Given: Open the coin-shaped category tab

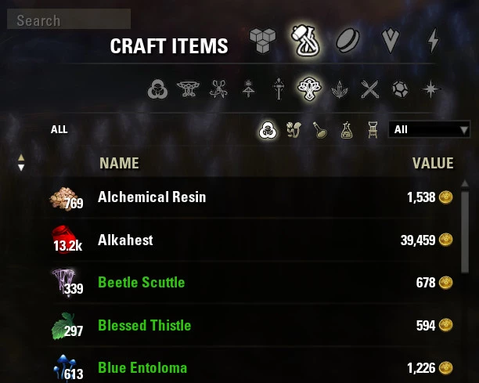Looking at the screenshot, I should click(x=348, y=41).
